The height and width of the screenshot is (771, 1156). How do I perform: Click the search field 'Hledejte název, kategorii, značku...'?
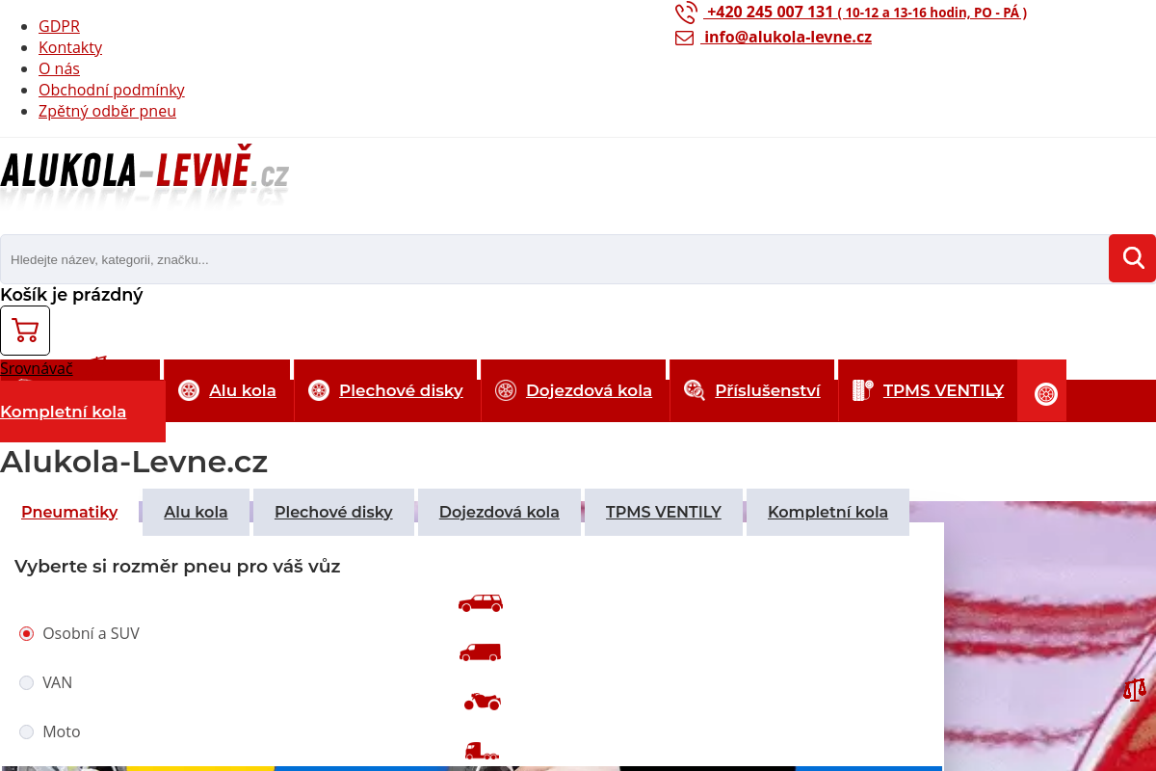coord(554,259)
